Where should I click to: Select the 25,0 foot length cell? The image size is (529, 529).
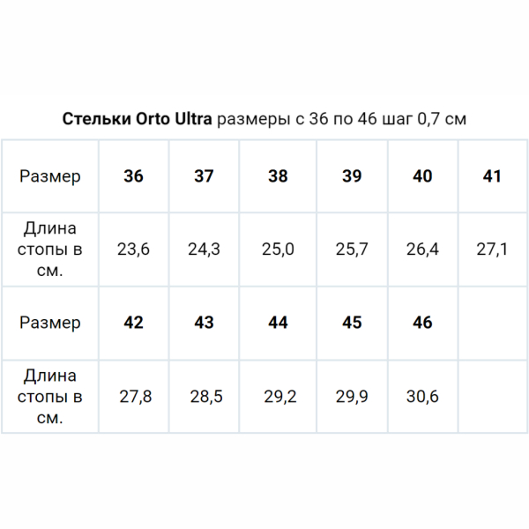278,250
